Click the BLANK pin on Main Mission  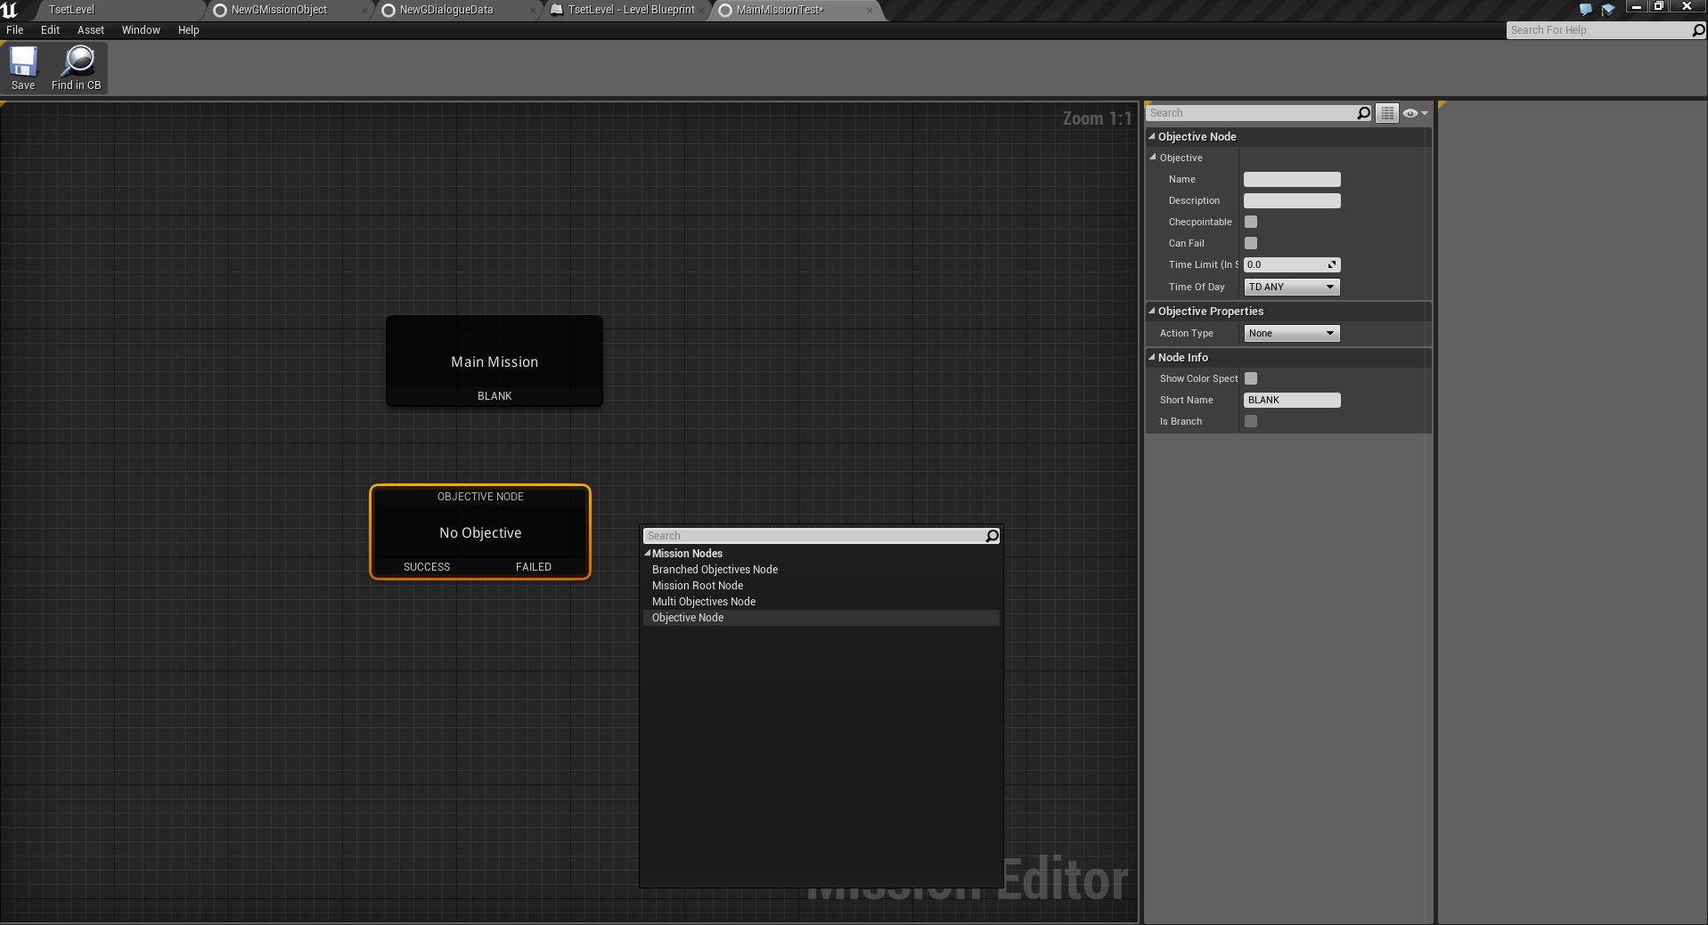[494, 396]
